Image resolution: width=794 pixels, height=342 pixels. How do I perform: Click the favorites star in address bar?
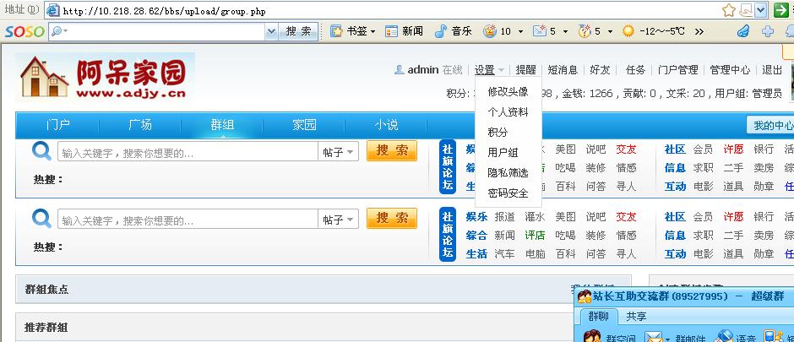pyautogui.click(x=728, y=10)
